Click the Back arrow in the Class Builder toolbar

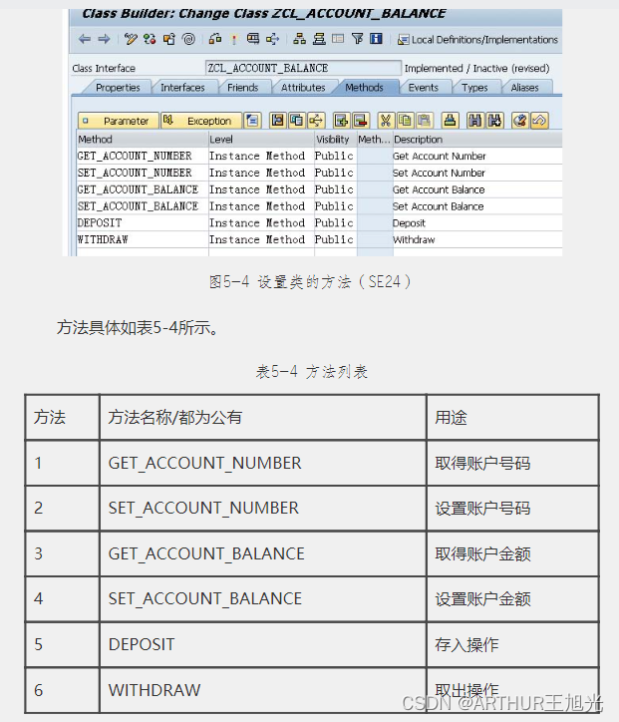pyautogui.click(x=84, y=39)
